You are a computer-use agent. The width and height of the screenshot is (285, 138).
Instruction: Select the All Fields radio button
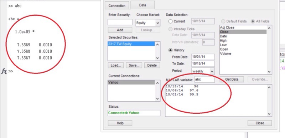point(253,21)
